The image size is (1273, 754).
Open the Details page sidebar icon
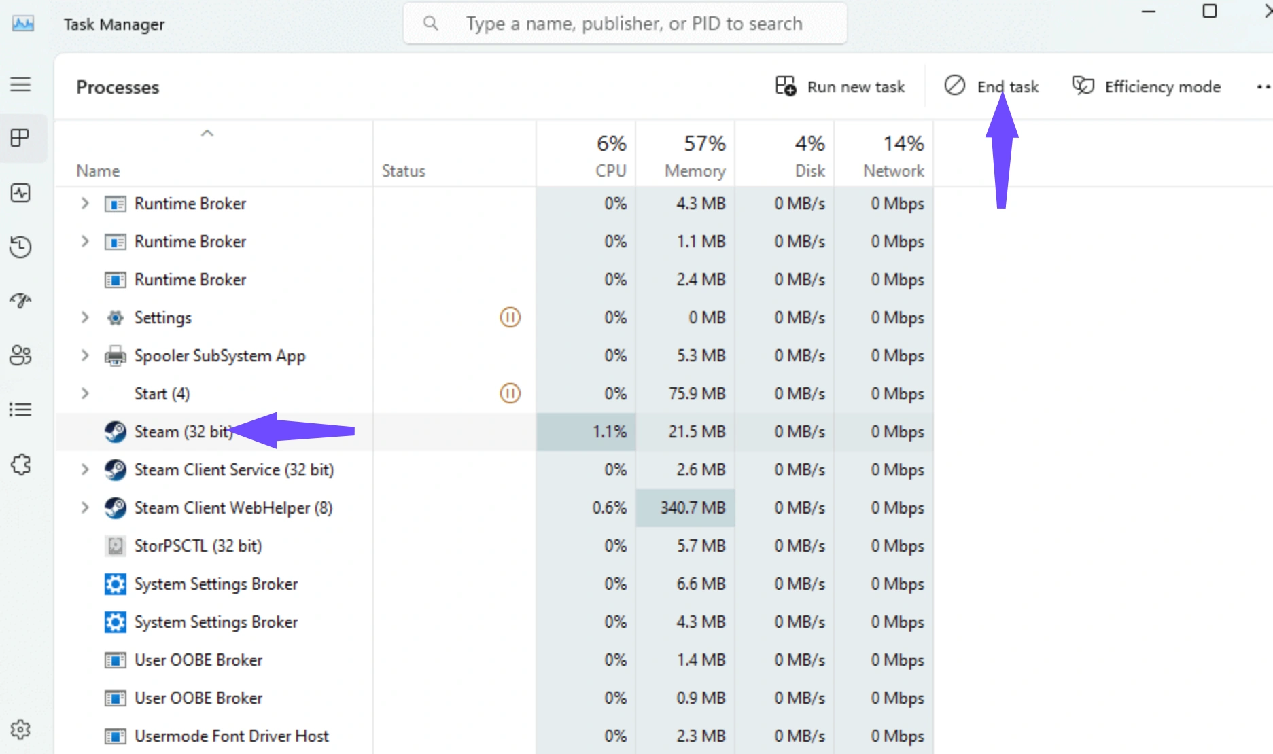(20, 410)
